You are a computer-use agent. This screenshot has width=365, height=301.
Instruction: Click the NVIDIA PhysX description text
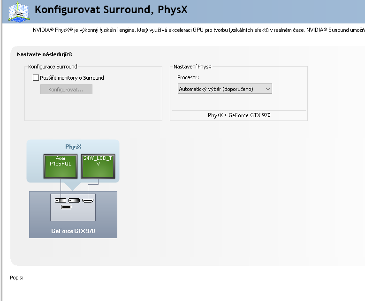[x=198, y=30]
